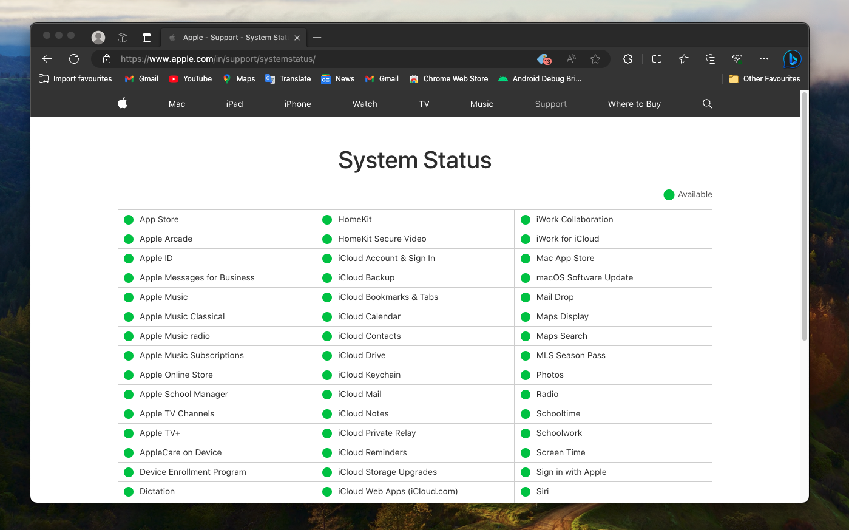Open the Chrome Web Store bookmark

pos(448,79)
